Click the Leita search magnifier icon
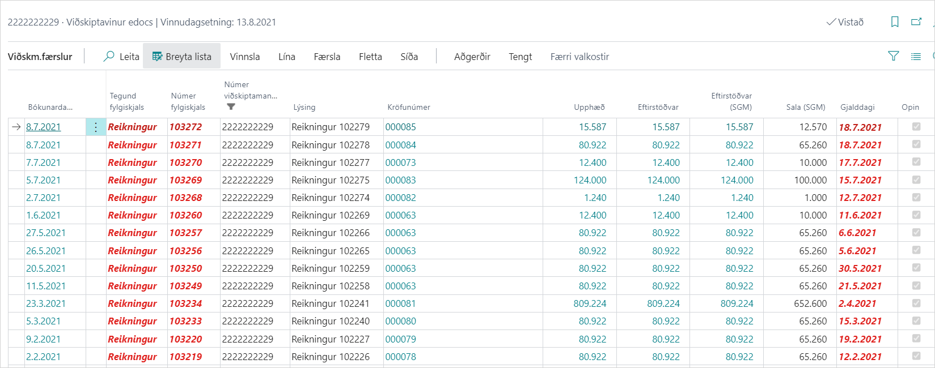This screenshot has width=935, height=368. pyautogui.click(x=109, y=57)
